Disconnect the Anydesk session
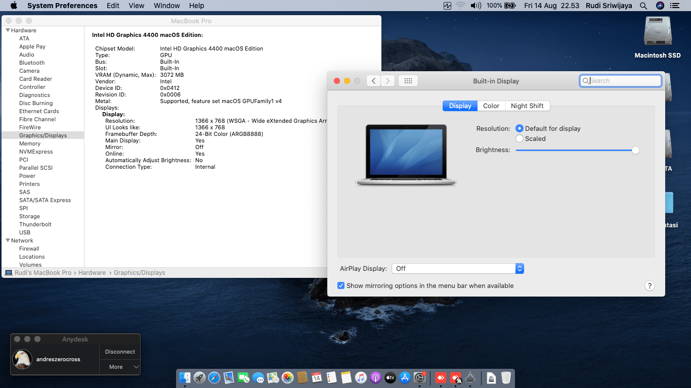The image size is (691, 388). click(120, 352)
